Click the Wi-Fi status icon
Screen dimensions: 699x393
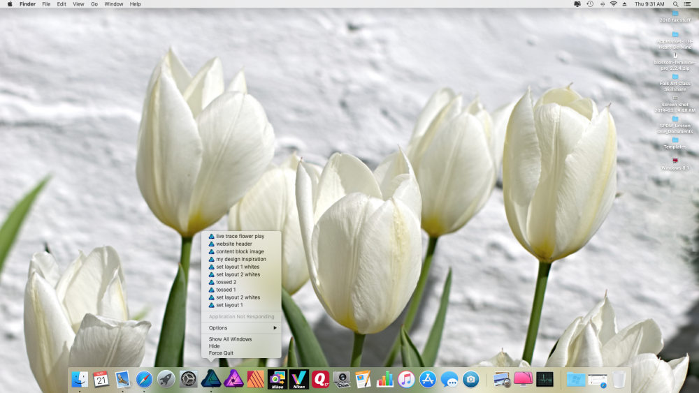pyautogui.click(x=614, y=4)
